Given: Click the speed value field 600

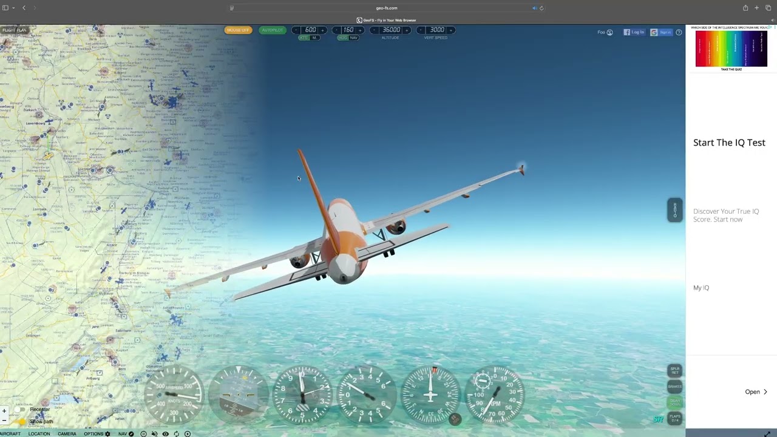Looking at the screenshot, I should point(310,30).
